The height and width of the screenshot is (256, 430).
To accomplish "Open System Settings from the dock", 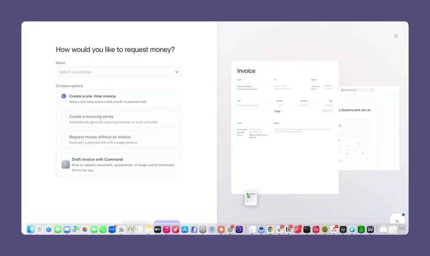I will [x=203, y=229].
